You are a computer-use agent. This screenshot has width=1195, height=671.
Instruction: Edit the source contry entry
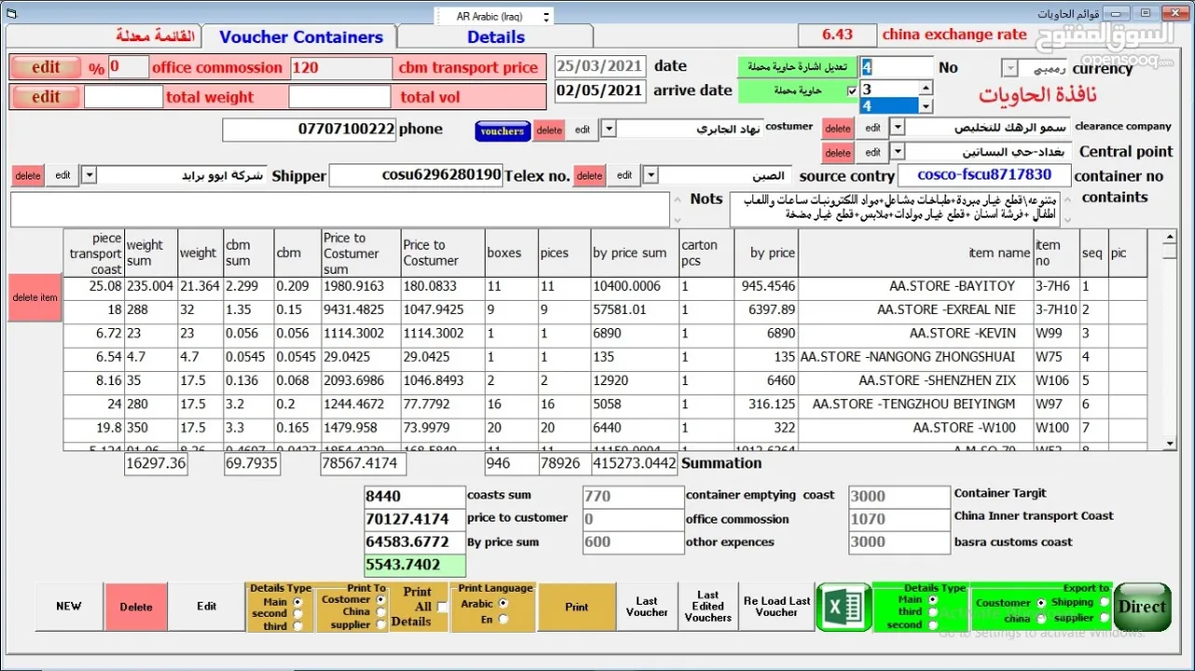tap(624, 174)
